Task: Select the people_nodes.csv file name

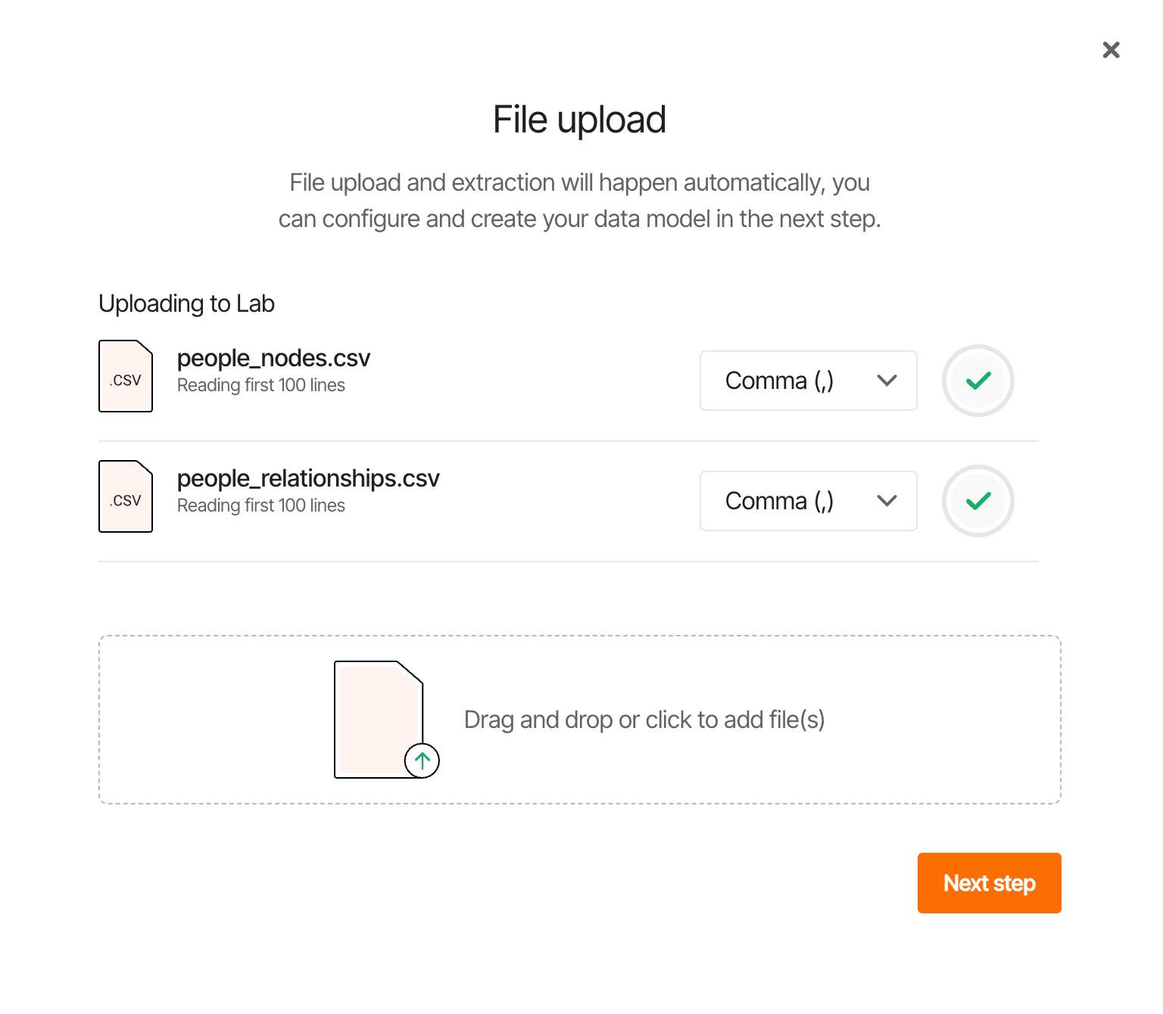Action: (273, 358)
